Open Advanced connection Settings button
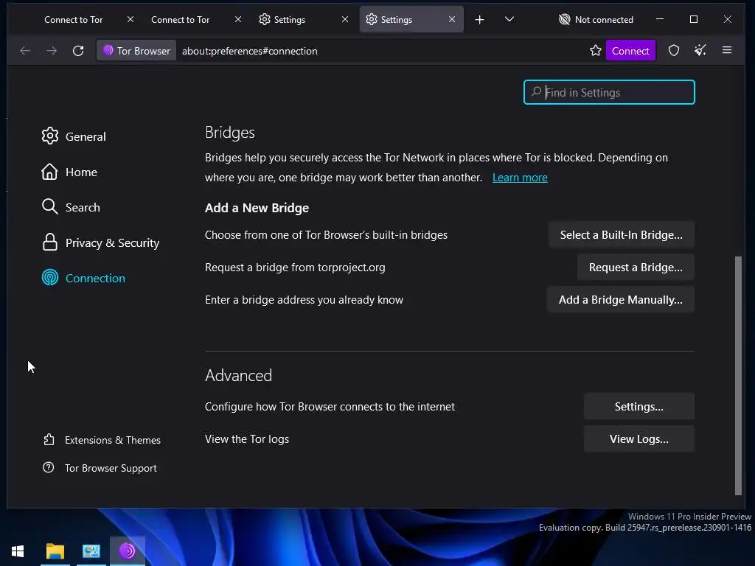755x566 pixels. pos(639,407)
